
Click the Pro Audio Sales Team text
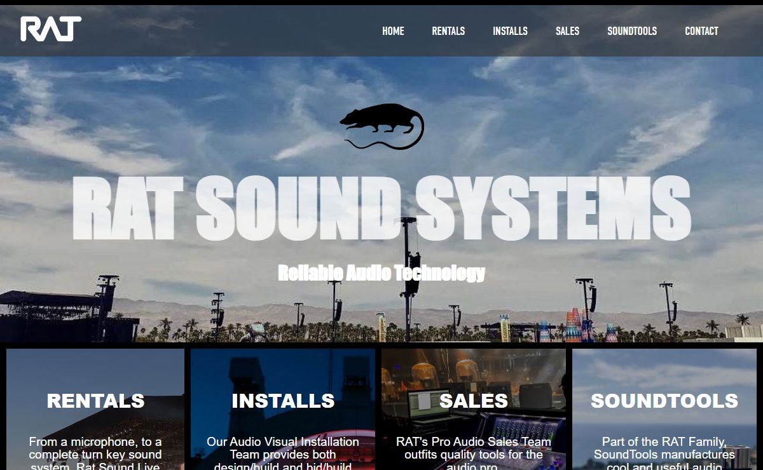[x=474, y=454]
